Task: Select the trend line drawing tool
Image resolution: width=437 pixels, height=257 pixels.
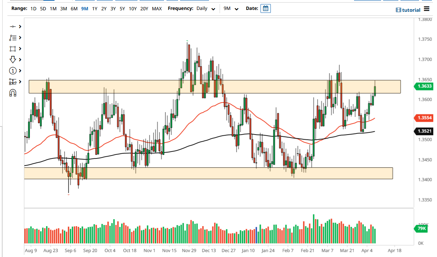Action: pyautogui.click(x=13, y=26)
